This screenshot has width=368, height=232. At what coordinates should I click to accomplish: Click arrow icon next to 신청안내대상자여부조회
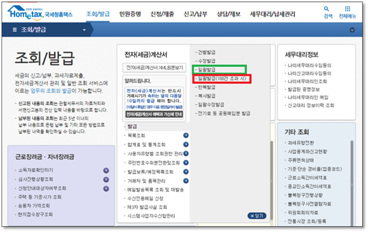click(106, 189)
